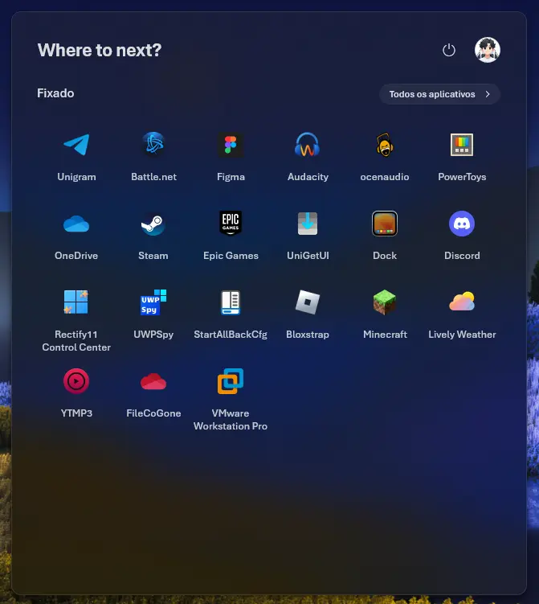The image size is (539, 604).
Task: Open the Dock app icon
Action: 385,224
